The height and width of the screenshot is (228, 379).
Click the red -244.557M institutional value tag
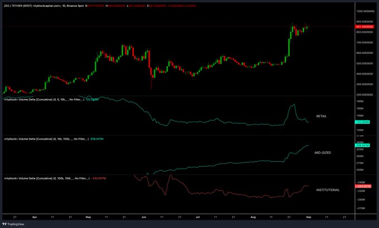[x=363, y=186]
